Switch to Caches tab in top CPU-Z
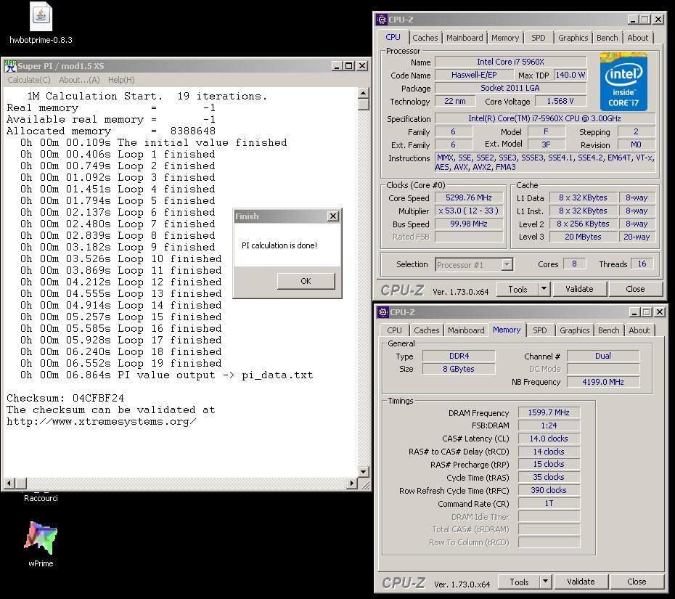Screen dimensions: 675x599 (425, 38)
